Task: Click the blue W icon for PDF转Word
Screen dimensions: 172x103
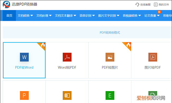Action: pos(24,57)
